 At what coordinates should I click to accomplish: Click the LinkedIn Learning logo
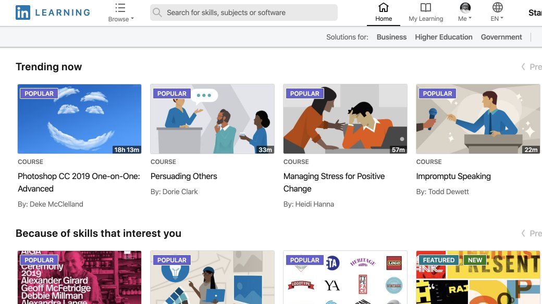(x=53, y=13)
